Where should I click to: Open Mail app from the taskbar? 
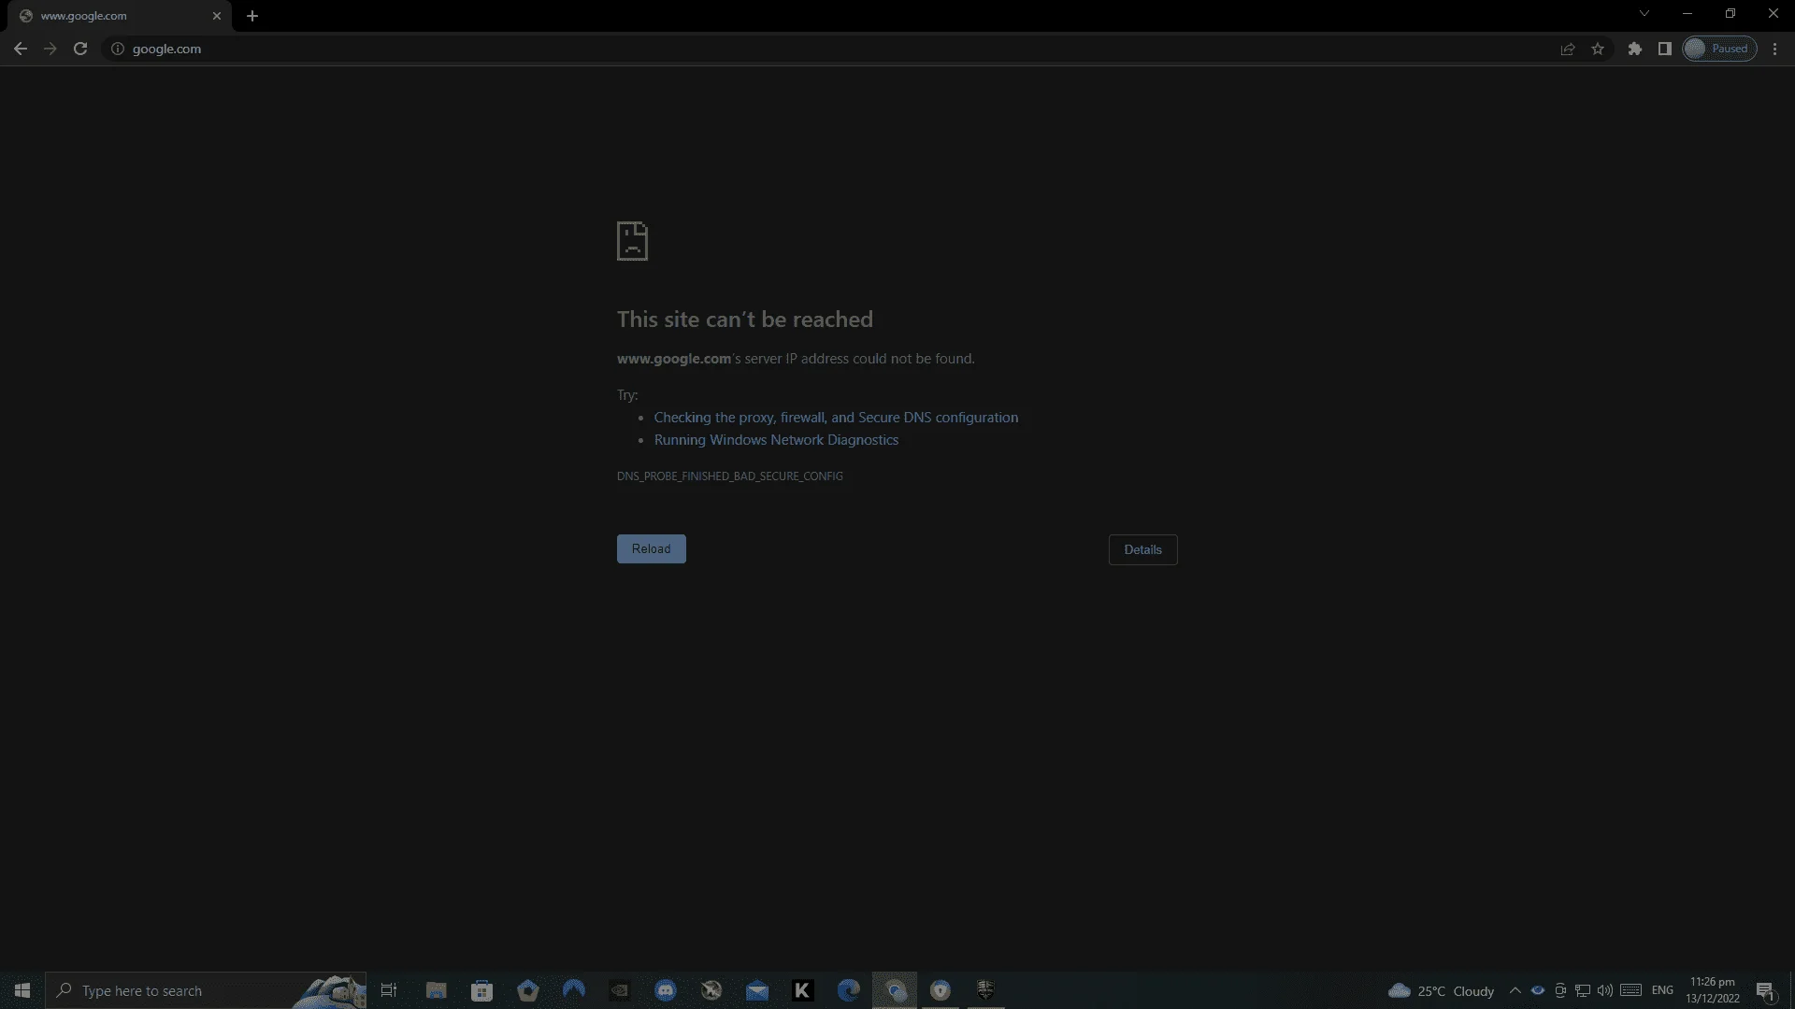tap(757, 990)
